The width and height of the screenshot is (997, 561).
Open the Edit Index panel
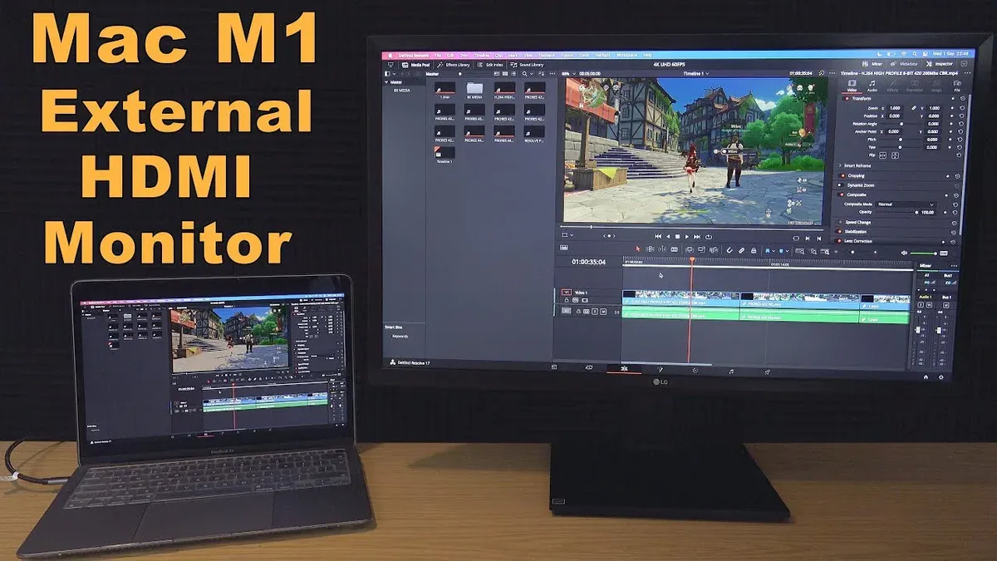click(x=490, y=65)
